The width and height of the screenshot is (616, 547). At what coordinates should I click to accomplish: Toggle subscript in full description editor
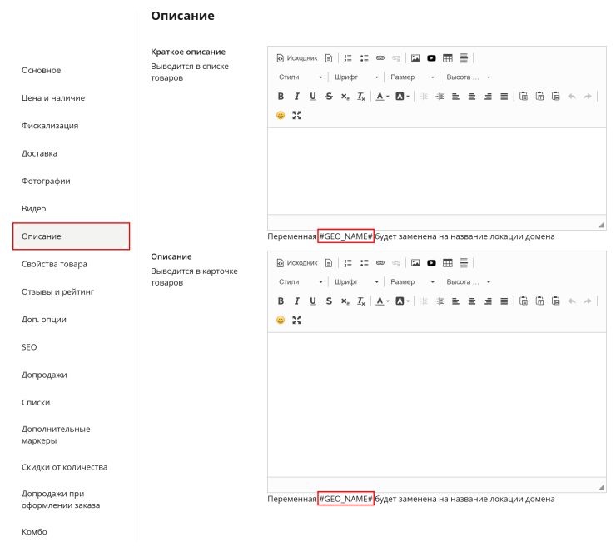click(345, 301)
